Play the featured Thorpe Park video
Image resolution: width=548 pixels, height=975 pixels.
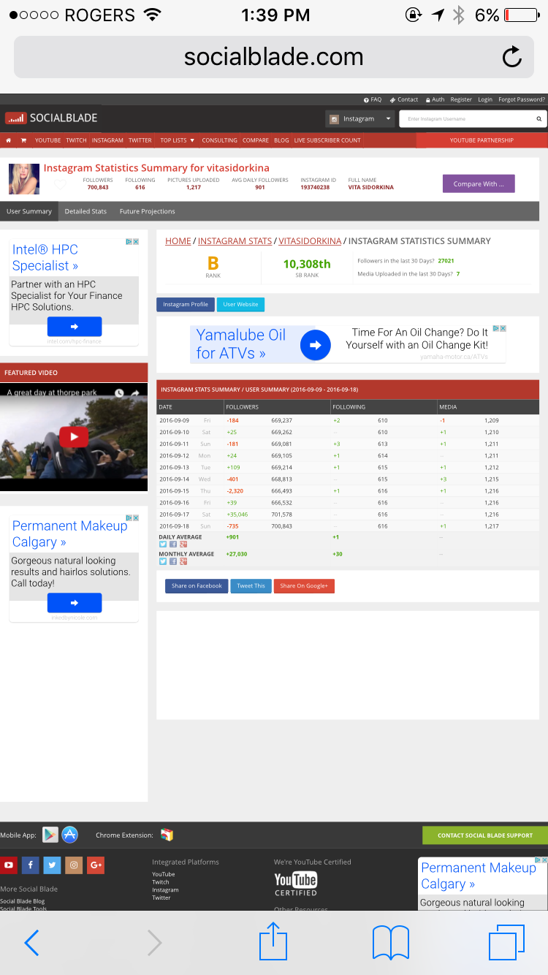click(74, 437)
